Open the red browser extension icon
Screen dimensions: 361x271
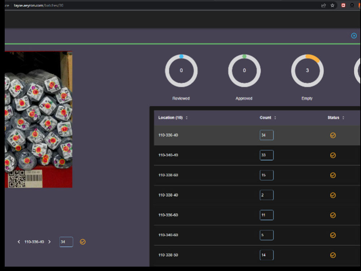point(343,5)
